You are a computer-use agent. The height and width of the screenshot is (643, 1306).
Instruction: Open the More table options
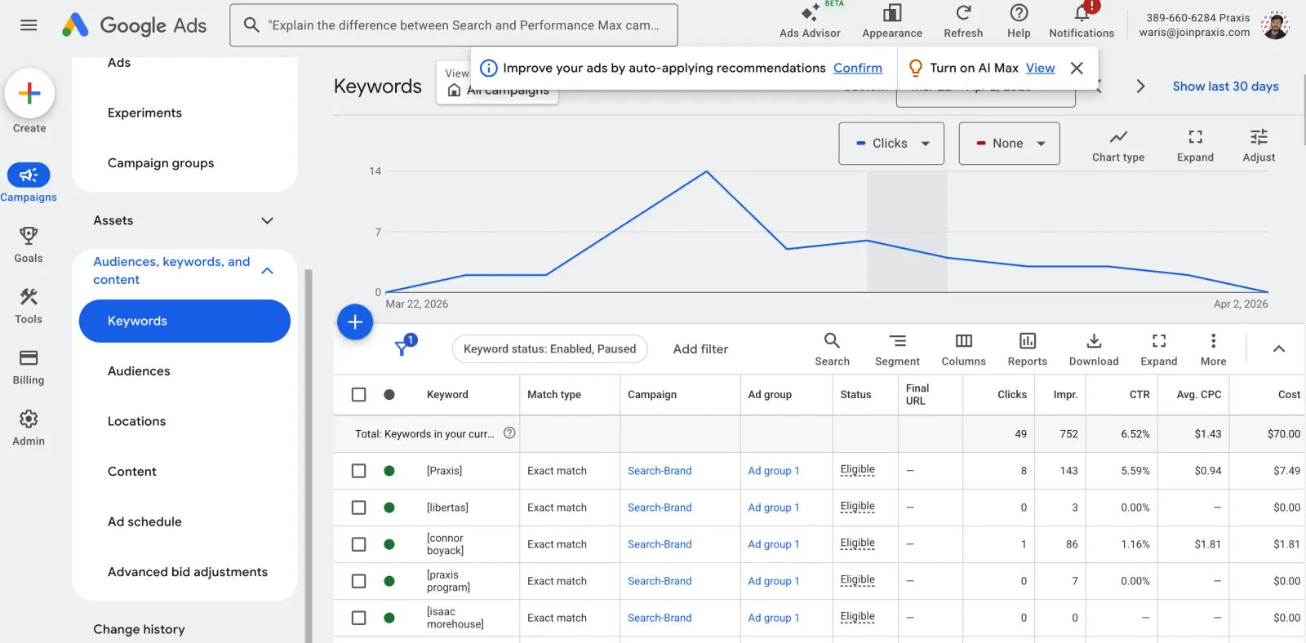[1213, 349]
